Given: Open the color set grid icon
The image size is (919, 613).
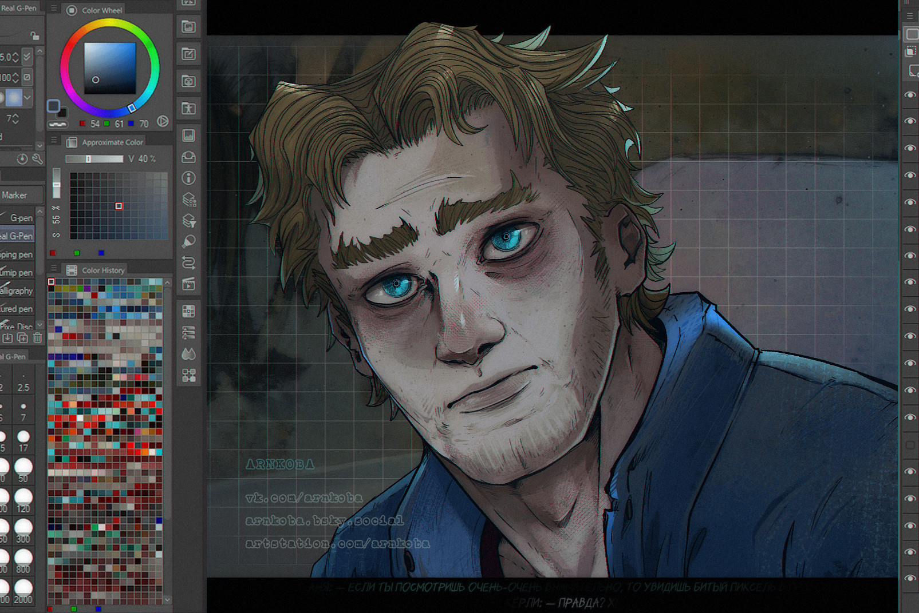Looking at the screenshot, I should pyautogui.click(x=188, y=311).
